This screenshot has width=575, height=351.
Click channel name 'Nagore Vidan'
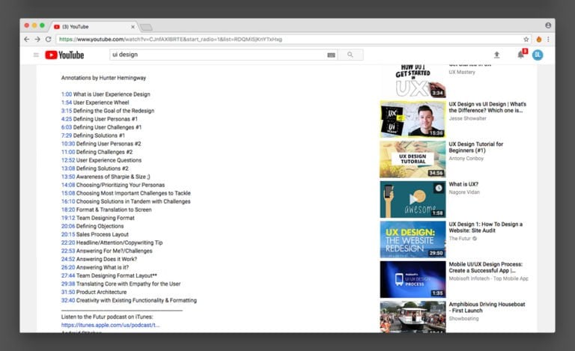(x=464, y=192)
